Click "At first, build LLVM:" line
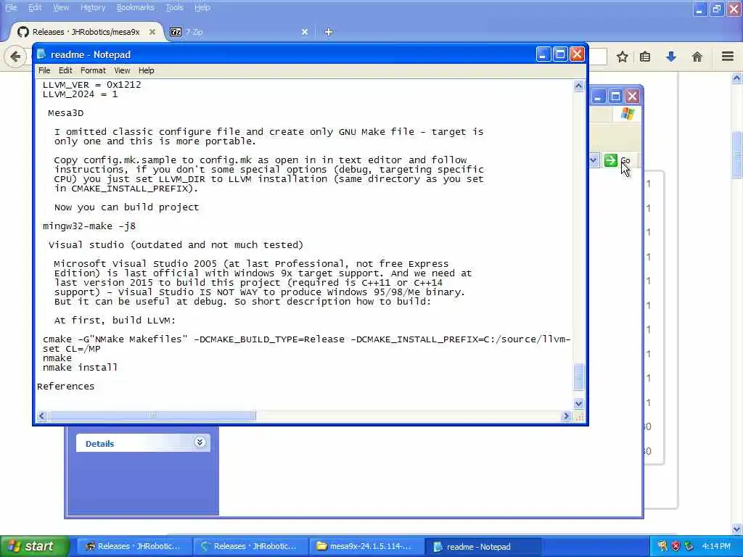743x557 pixels. point(115,320)
